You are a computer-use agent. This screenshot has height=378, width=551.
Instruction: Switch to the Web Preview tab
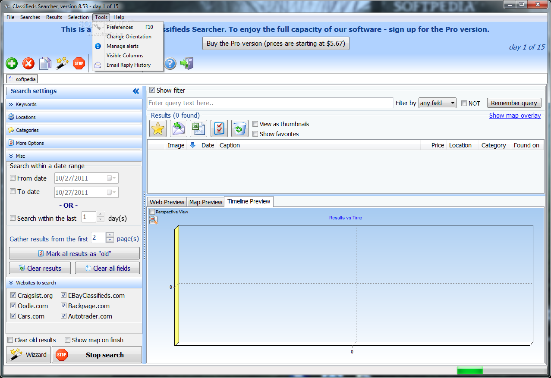167,202
